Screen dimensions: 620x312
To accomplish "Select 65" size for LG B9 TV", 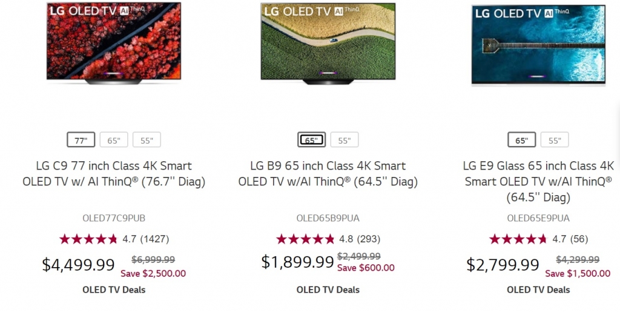I will click(312, 140).
